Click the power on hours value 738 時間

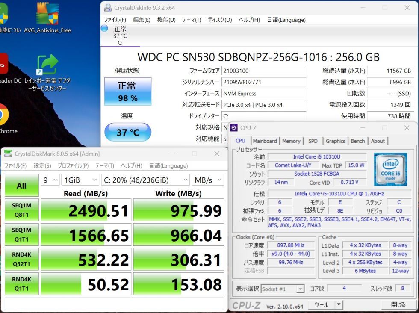coord(390,116)
